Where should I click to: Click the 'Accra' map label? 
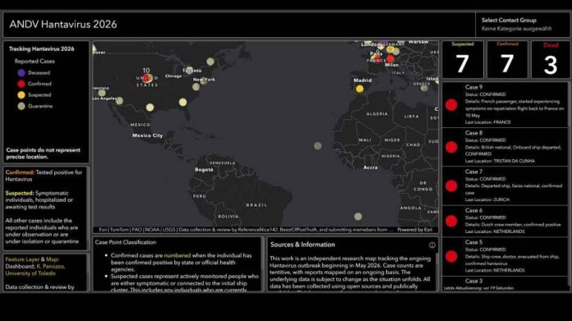click(x=371, y=167)
